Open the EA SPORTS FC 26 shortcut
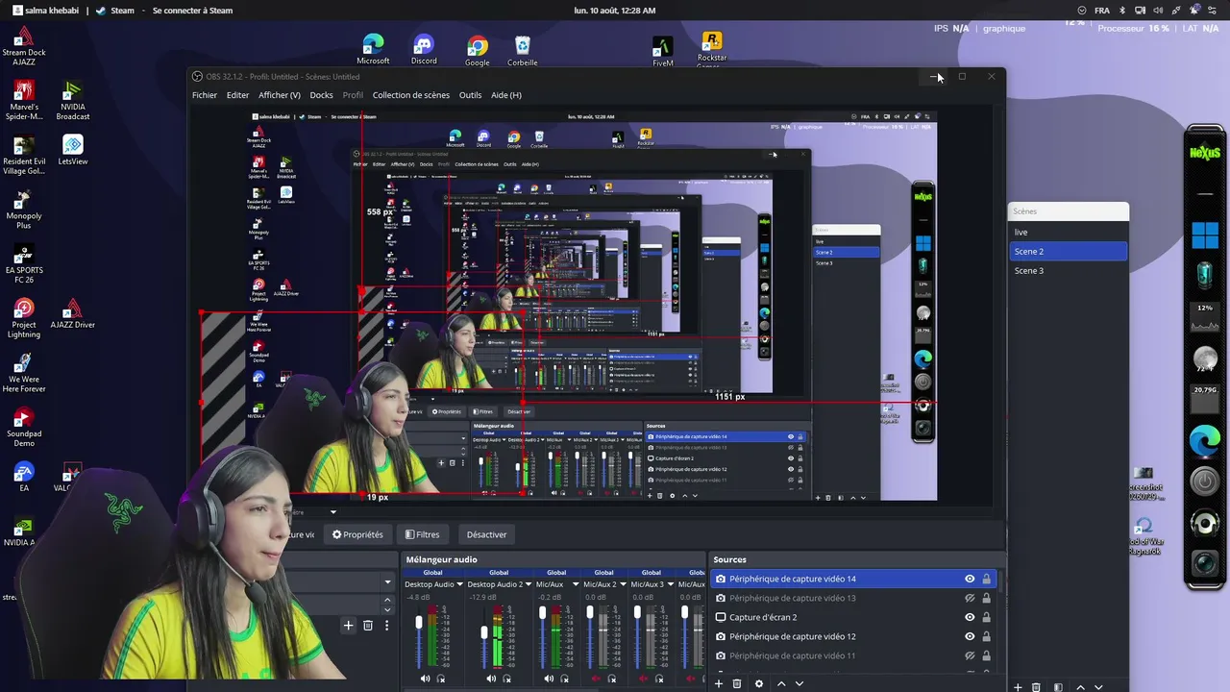Viewport: 1230px width, 692px height. point(24,264)
